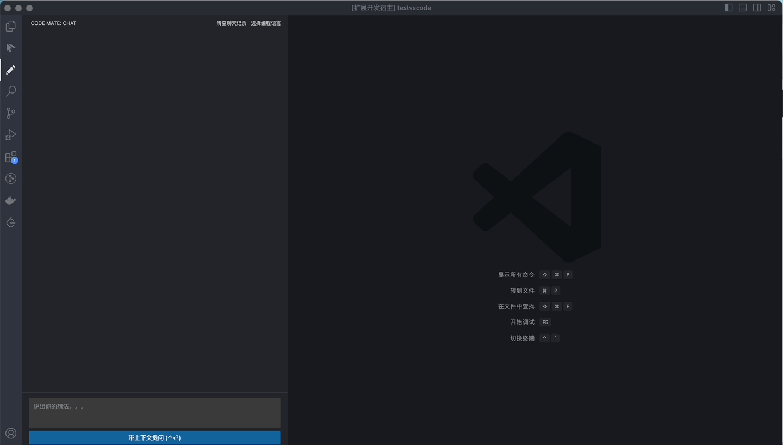Open the Run and Debug view
The height and width of the screenshot is (445, 783).
click(x=11, y=135)
